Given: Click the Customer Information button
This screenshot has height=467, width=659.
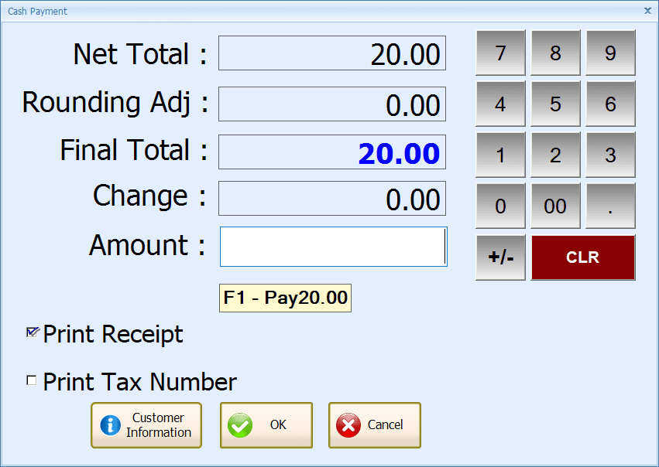Looking at the screenshot, I should [146, 425].
